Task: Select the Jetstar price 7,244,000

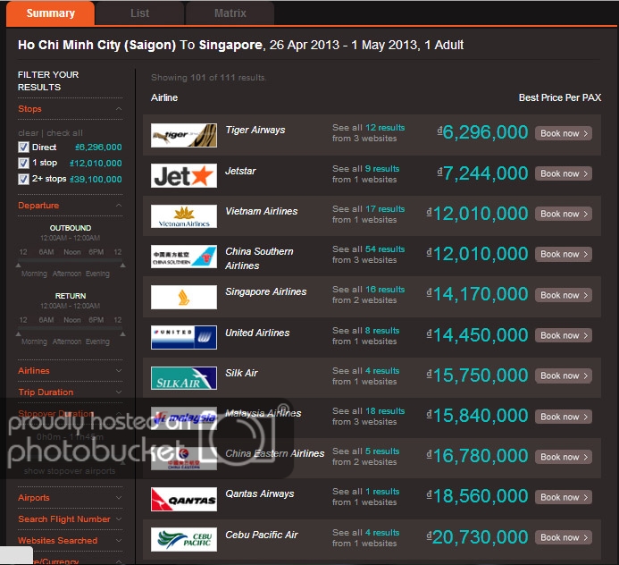Action: click(x=482, y=173)
